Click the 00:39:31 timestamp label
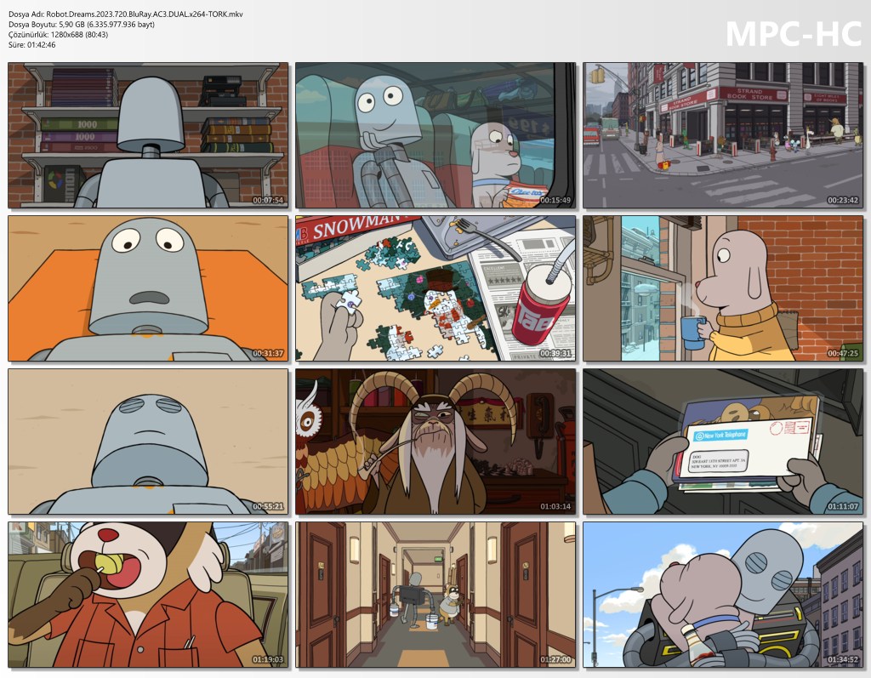The height and width of the screenshot is (678, 871). [x=555, y=353]
